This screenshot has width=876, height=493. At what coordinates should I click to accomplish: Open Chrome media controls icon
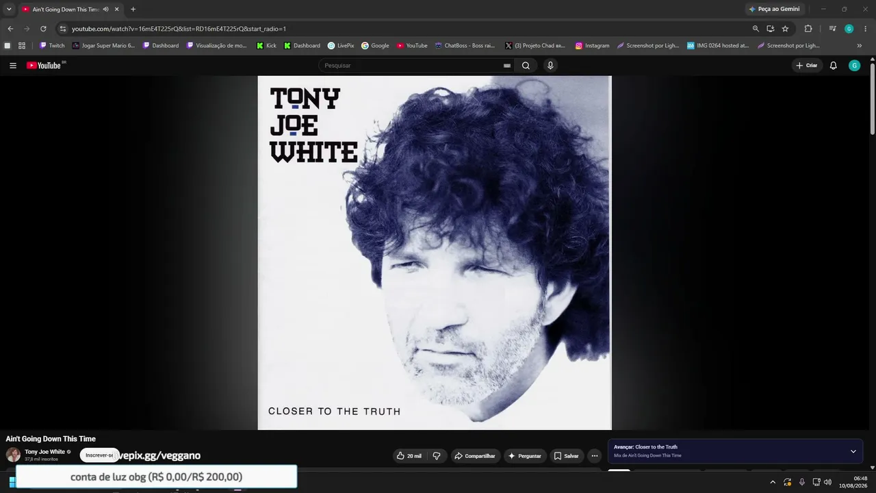point(832,29)
